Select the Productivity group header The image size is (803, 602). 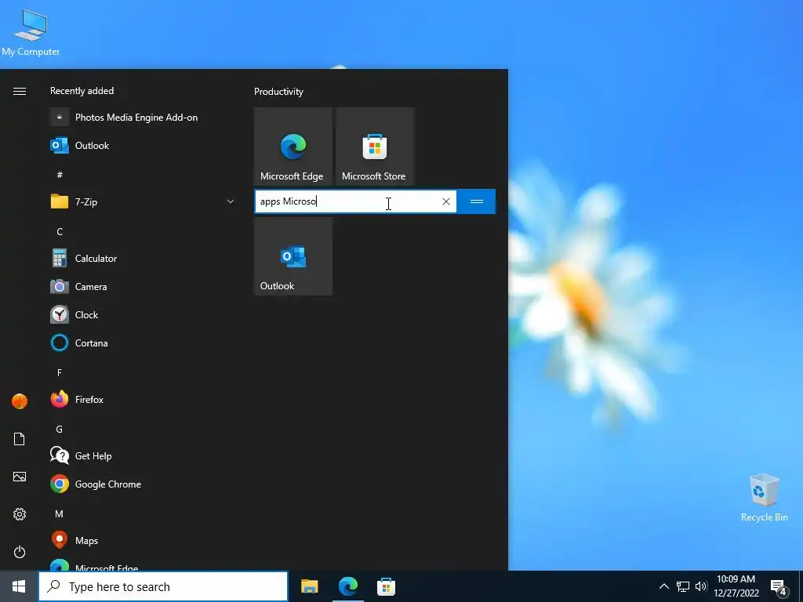coord(278,92)
